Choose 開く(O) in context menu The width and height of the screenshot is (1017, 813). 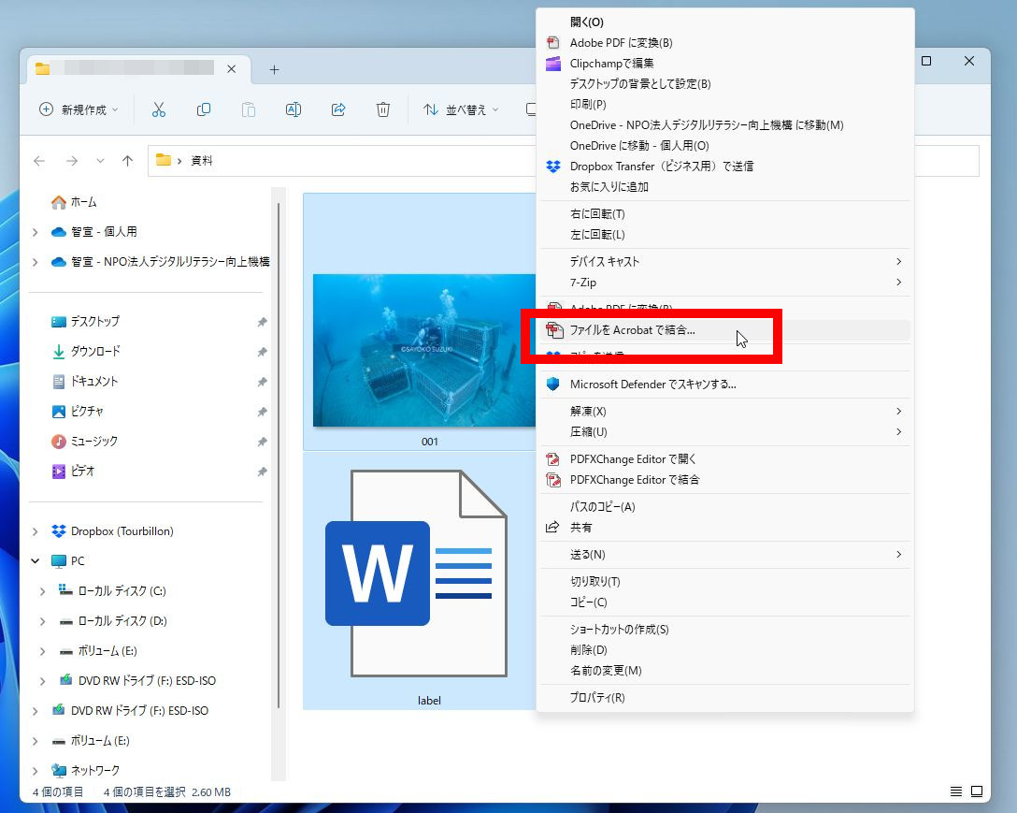[725, 22]
